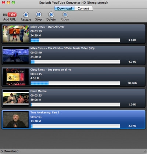Click the True Awakening progress bar
147x154 pixels.
tap(75, 126)
